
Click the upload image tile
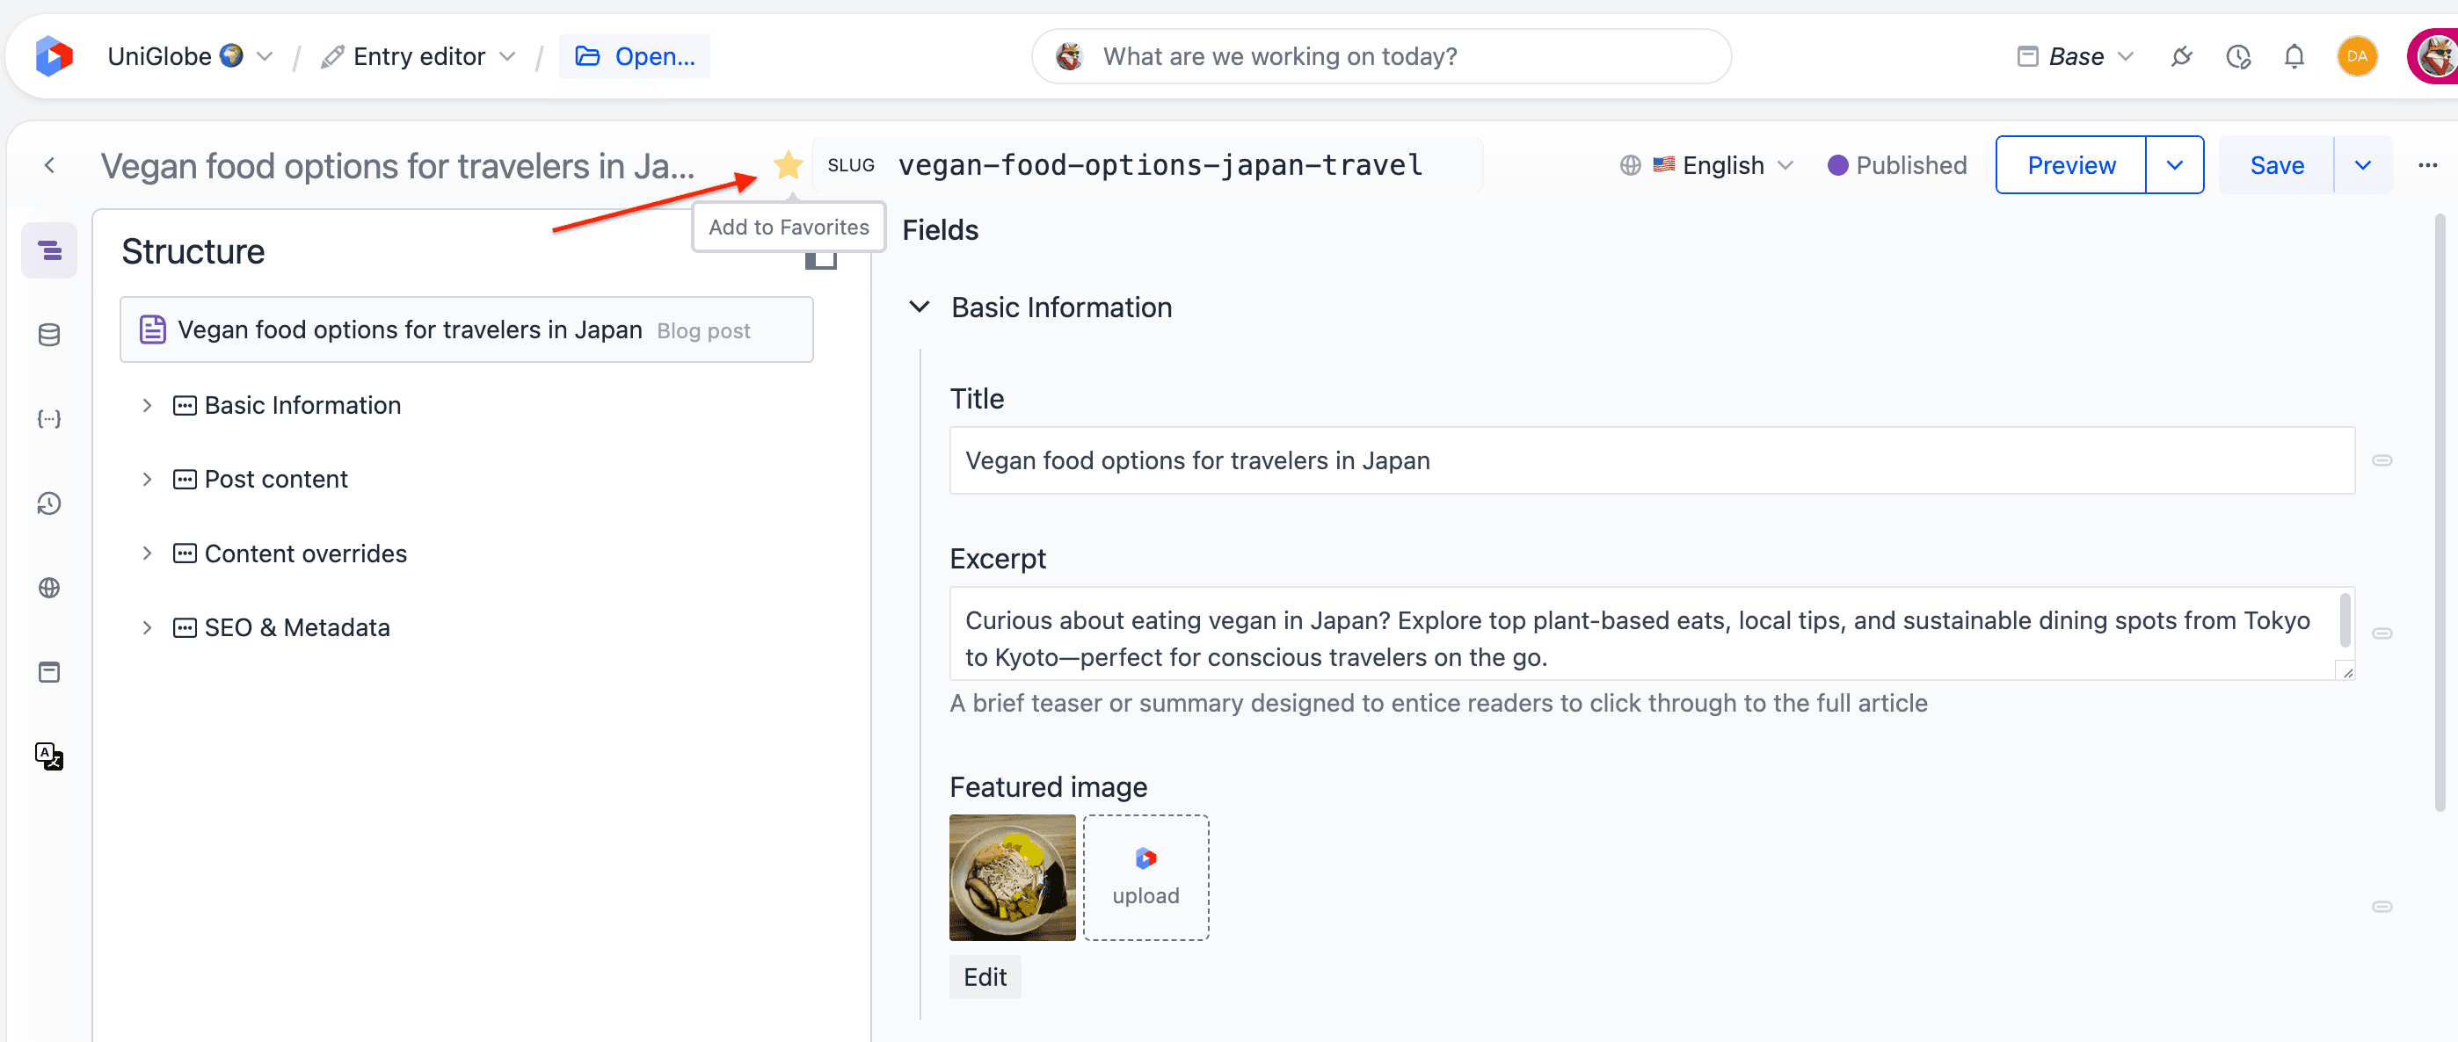coord(1145,877)
